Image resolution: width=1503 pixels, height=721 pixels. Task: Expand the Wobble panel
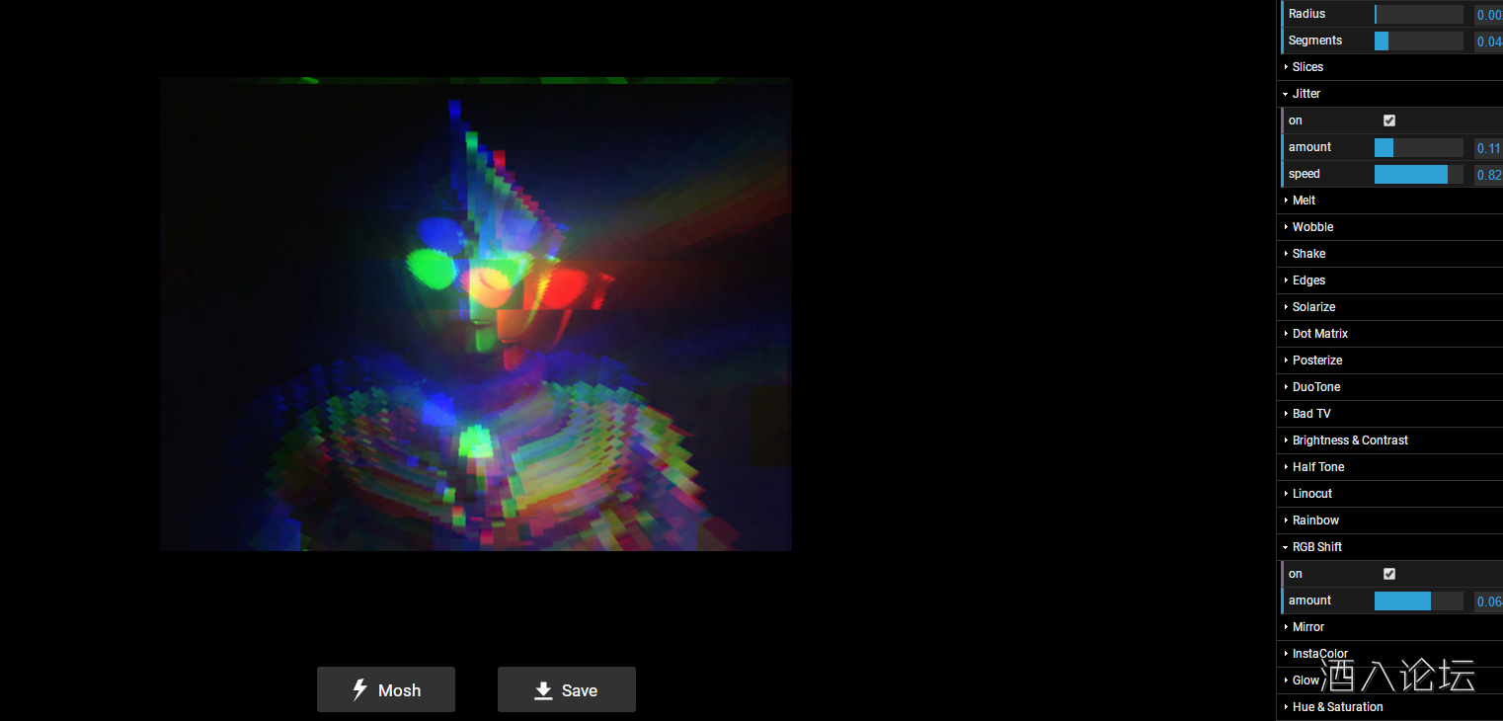pyautogui.click(x=1312, y=226)
